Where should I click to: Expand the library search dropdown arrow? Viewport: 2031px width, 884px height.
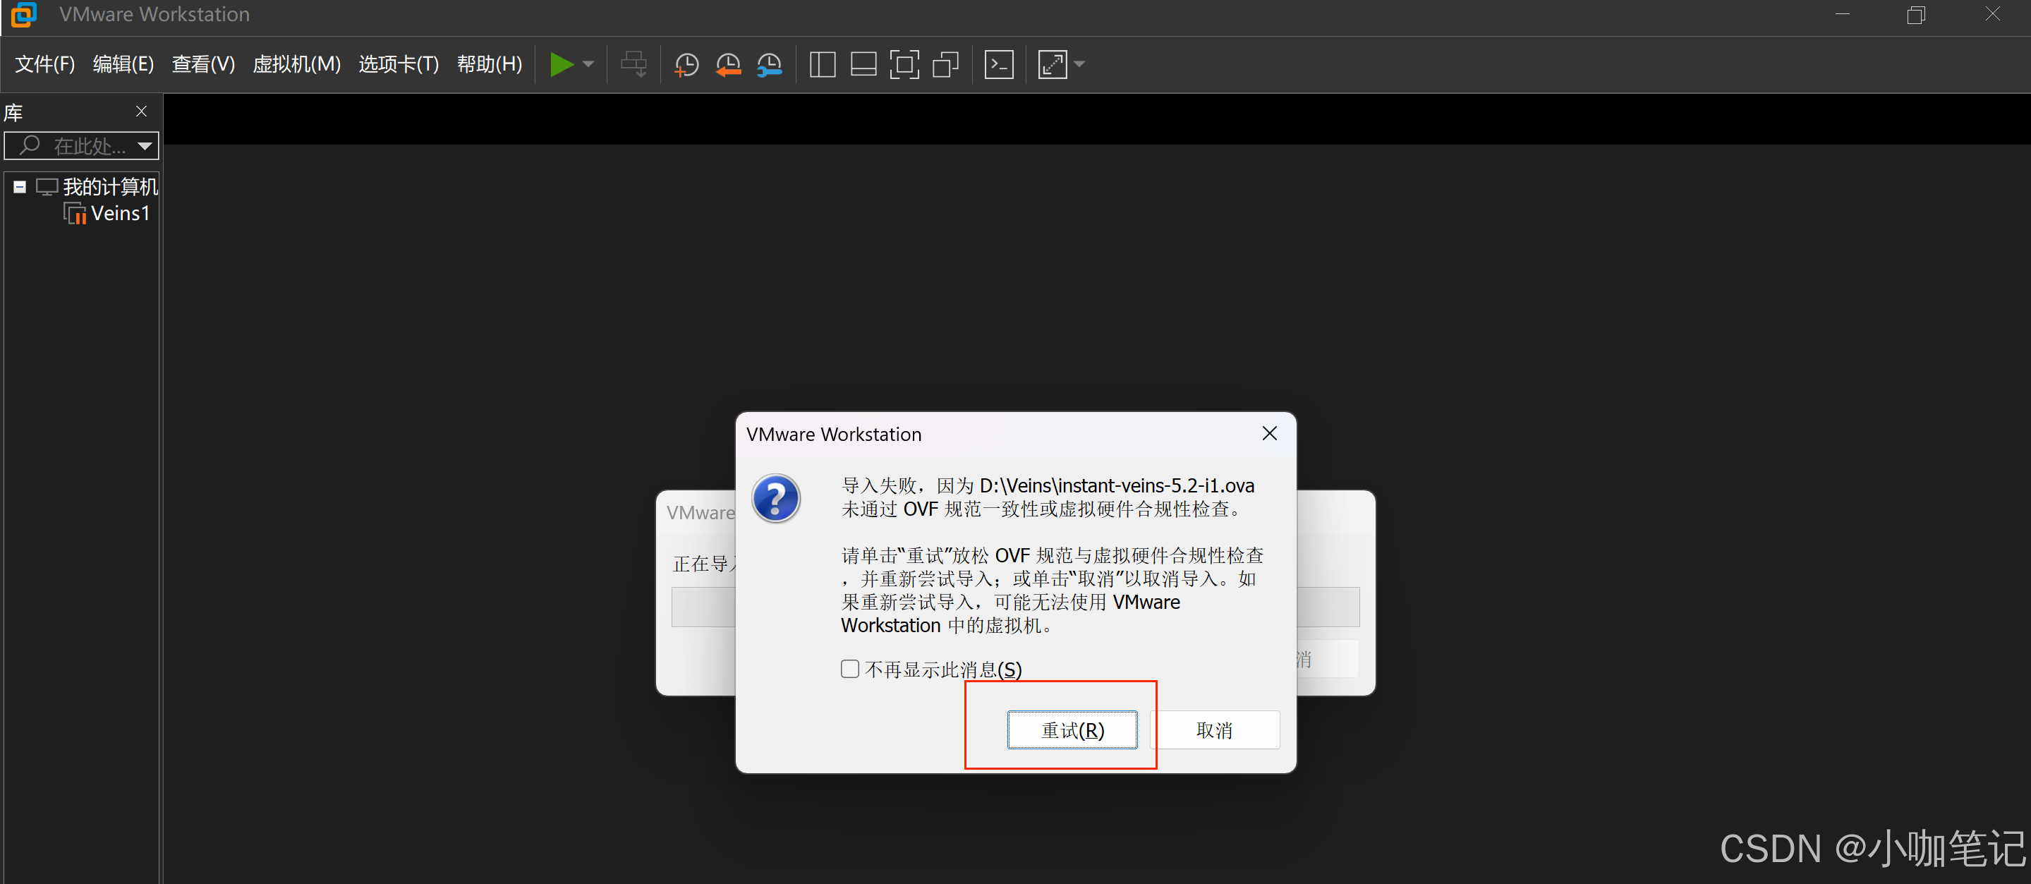(145, 146)
